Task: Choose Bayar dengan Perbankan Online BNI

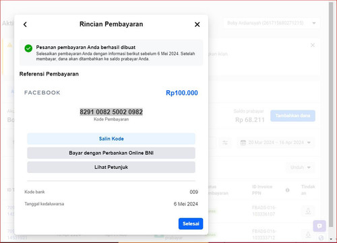Action: pyautogui.click(x=111, y=153)
